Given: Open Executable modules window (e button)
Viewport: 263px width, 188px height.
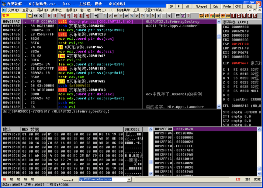Looking at the screenshot, I should [110, 16].
